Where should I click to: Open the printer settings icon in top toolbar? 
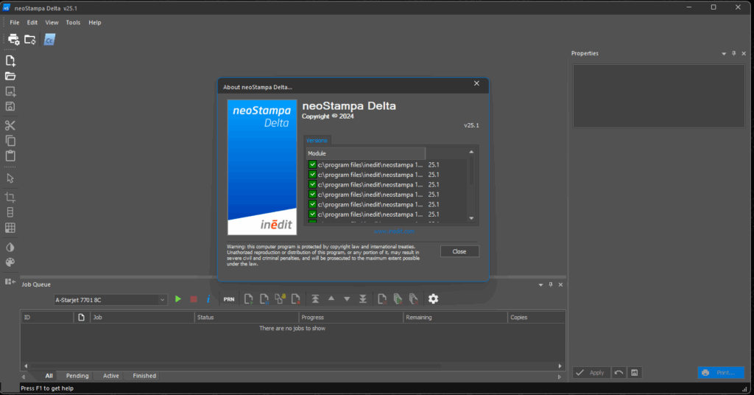point(13,39)
